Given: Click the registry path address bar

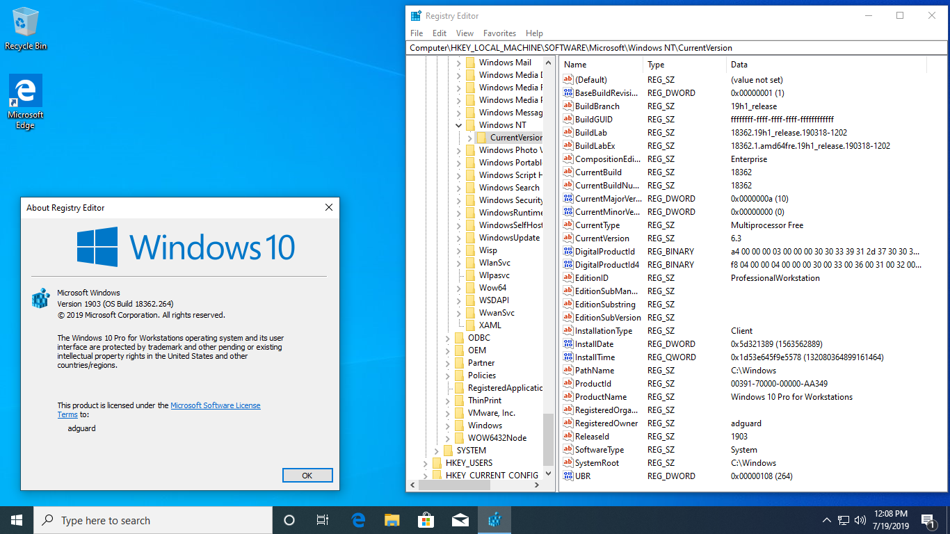Looking at the screenshot, I should tap(675, 48).
